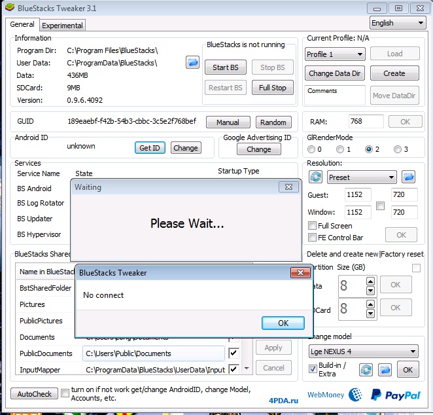The width and height of the screenshot is (433, 415).
Task: Select GlRenderMode option 3
Action: point(398,149)
